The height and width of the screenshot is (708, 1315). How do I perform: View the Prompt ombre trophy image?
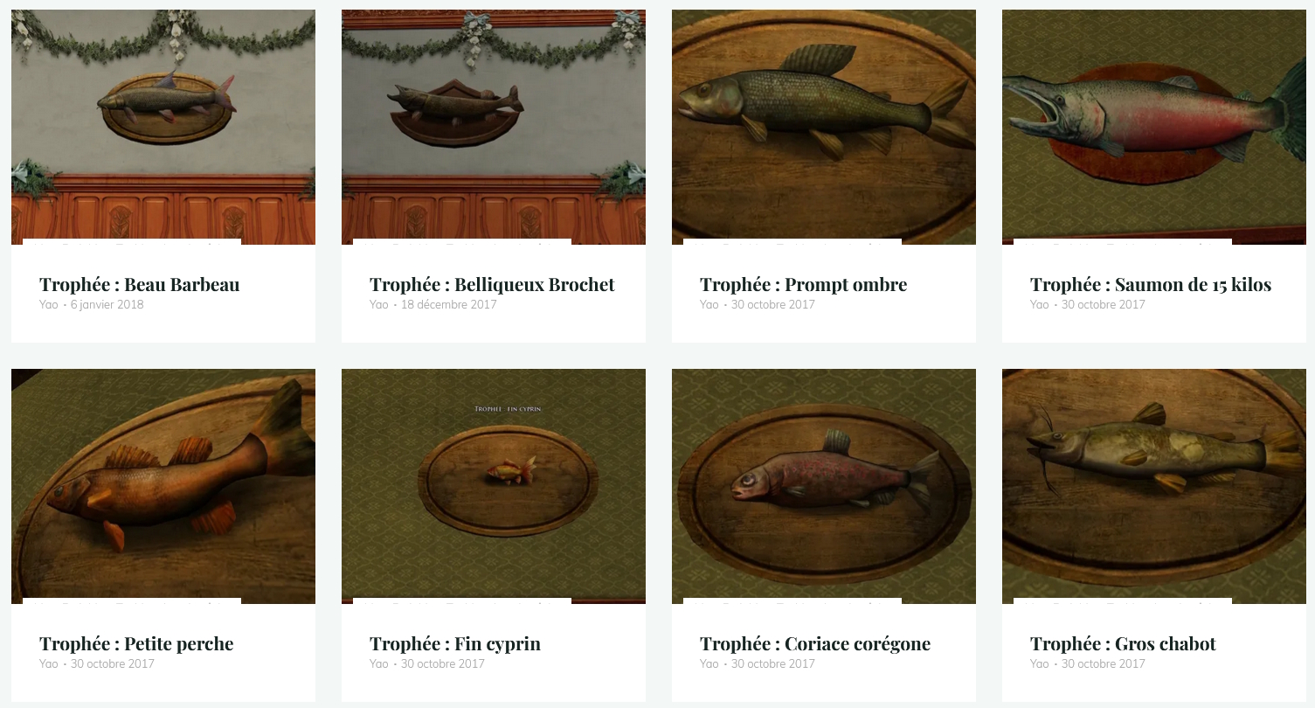(x=824, y=127)
